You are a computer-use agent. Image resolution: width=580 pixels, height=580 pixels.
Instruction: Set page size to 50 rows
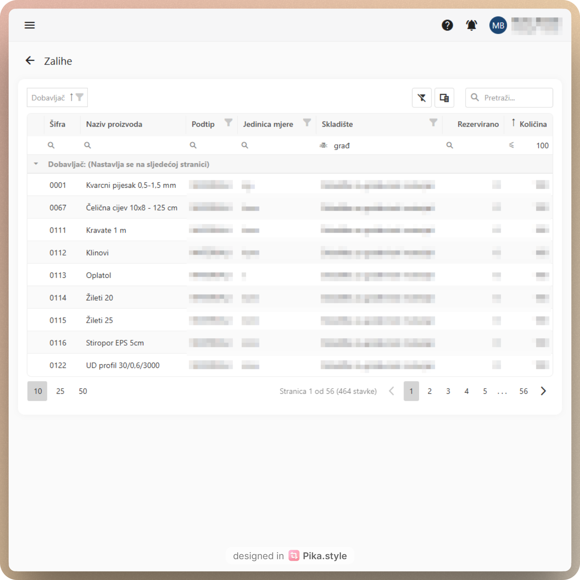point(83,391)
